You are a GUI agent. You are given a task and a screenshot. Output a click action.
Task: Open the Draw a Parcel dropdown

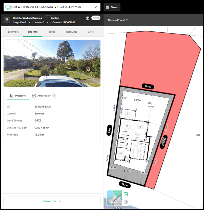point(118,20)
